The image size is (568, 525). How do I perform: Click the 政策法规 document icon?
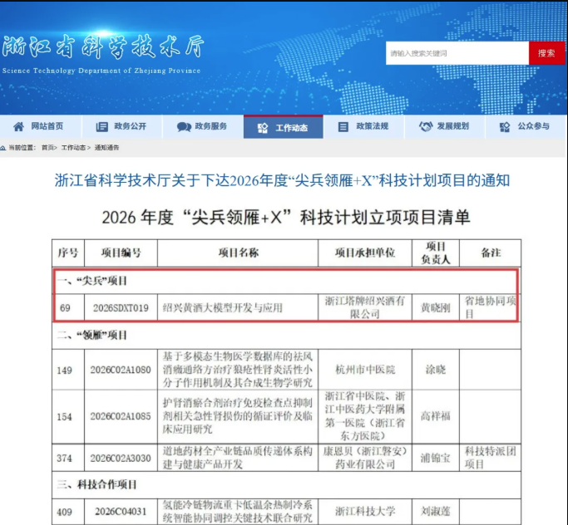(343, 126)
